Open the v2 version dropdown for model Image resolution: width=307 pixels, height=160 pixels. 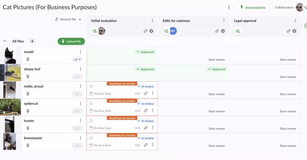tap(77, 59)
